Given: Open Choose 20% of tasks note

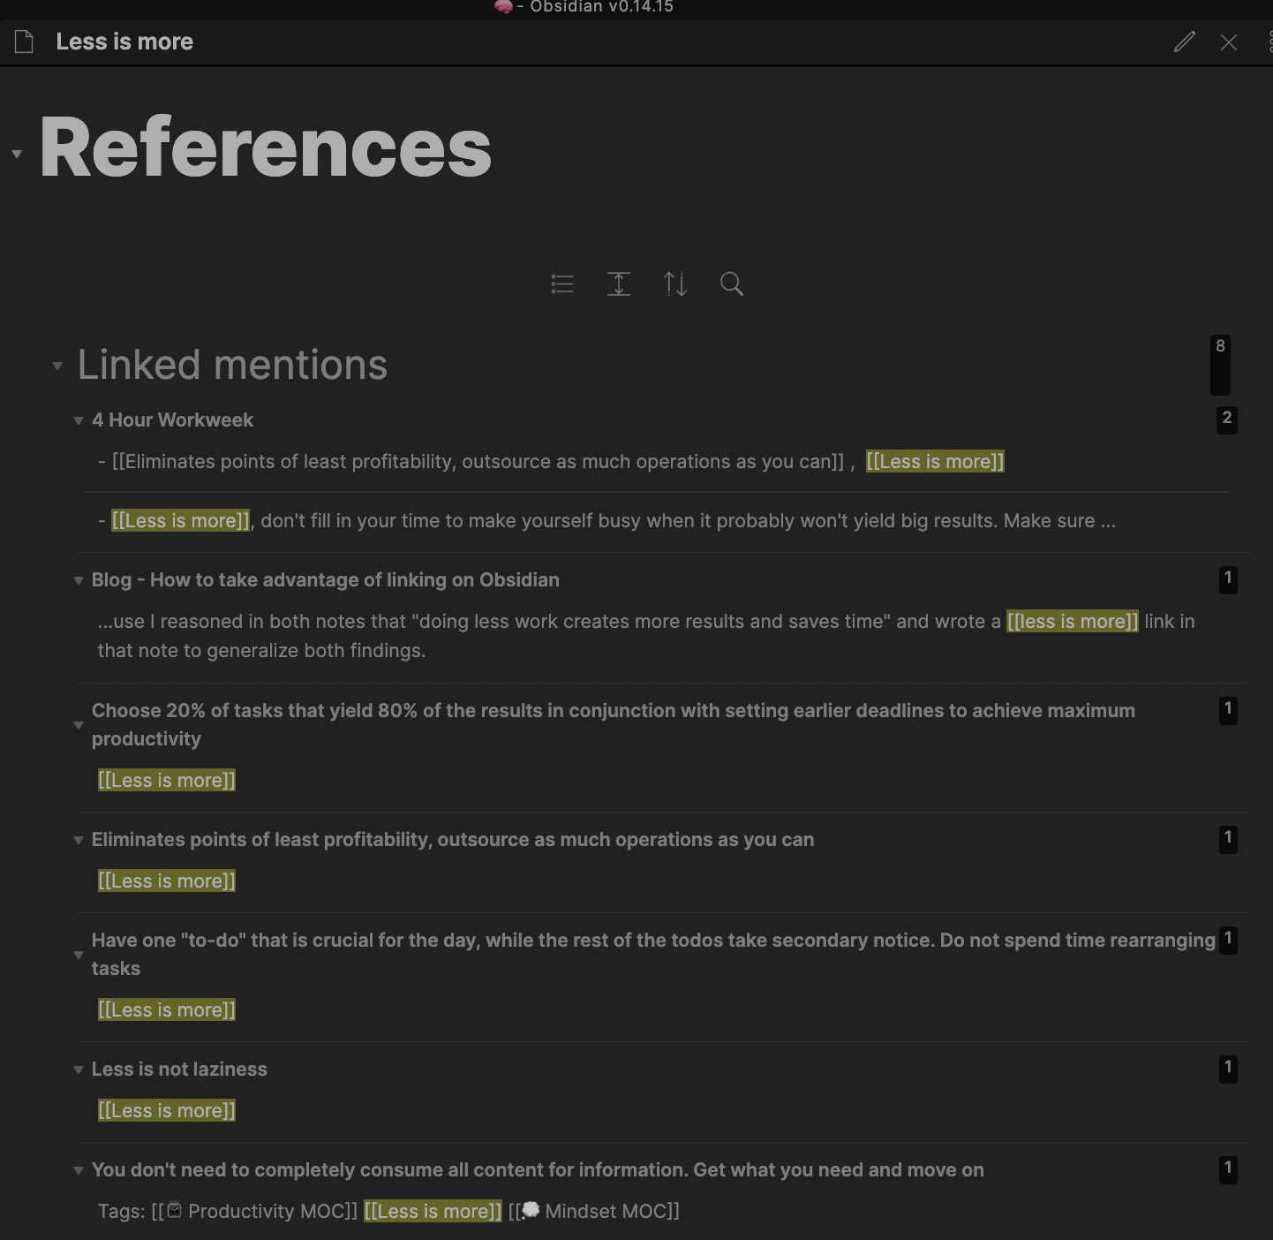Looking at the screenshot, I should (614, 724).
